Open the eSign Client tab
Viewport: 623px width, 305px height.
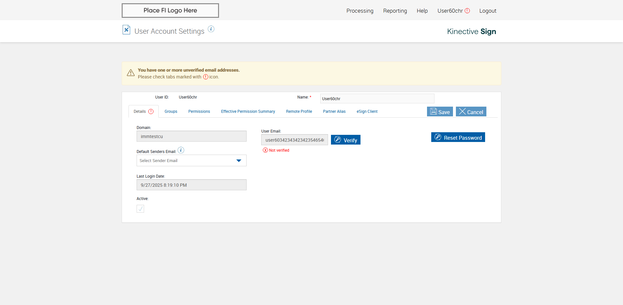pyautogui.click(x=367, y=111)
